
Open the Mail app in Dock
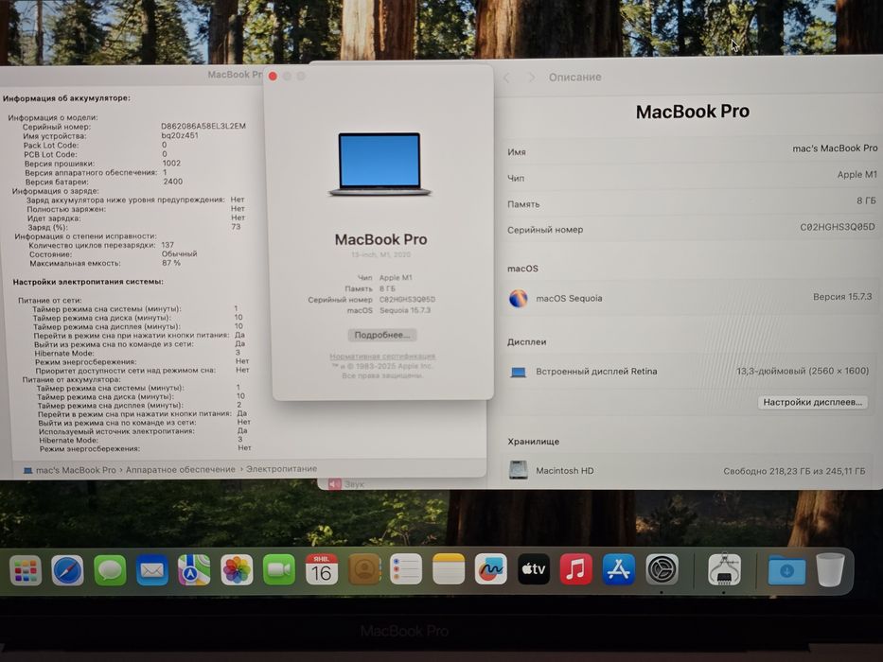coord(152,570)
